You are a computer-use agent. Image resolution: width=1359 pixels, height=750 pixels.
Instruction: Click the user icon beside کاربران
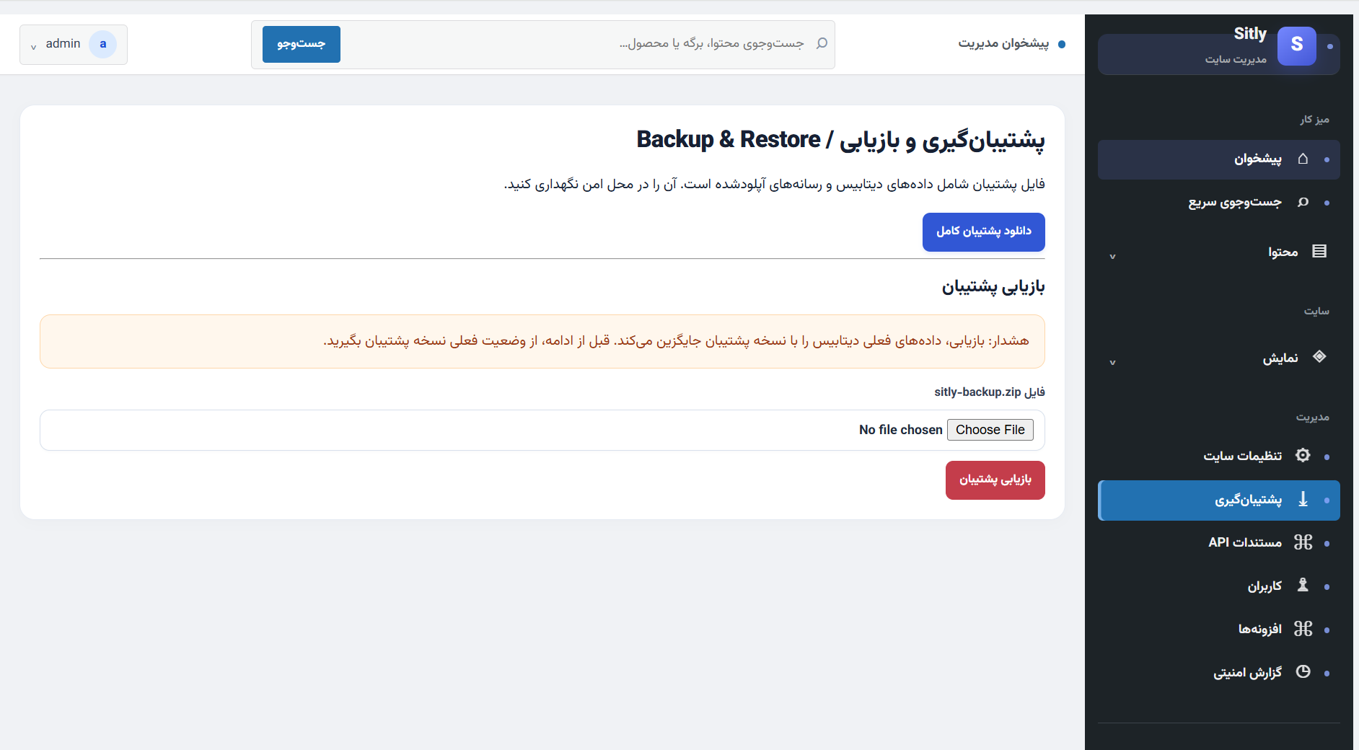1303,585
